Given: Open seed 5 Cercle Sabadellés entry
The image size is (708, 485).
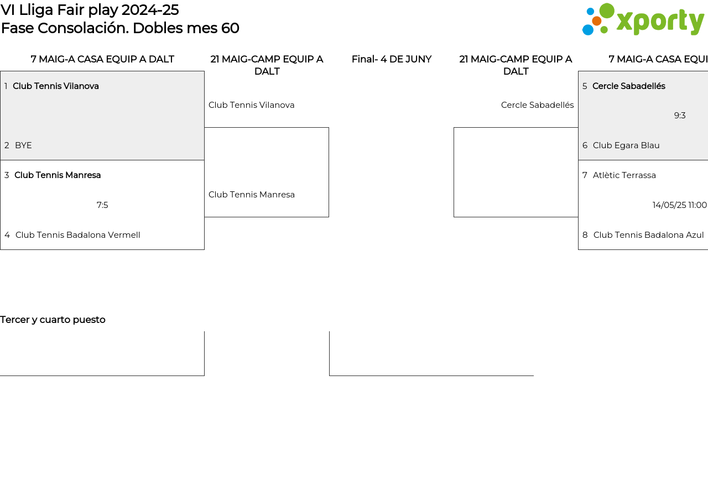Looking at the screenshot, I should [x=629, y=86].
